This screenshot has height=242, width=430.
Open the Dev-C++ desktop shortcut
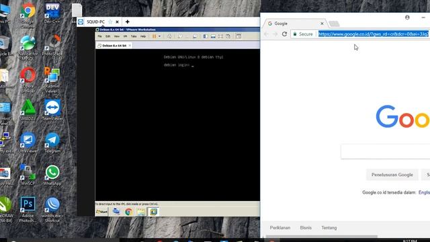pyautogui.click(x=52, y=13)
